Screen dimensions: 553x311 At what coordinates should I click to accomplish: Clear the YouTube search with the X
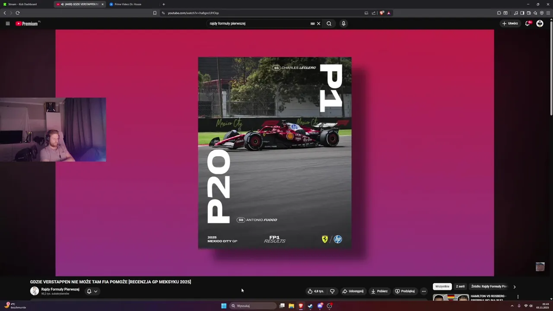(318, 23)
